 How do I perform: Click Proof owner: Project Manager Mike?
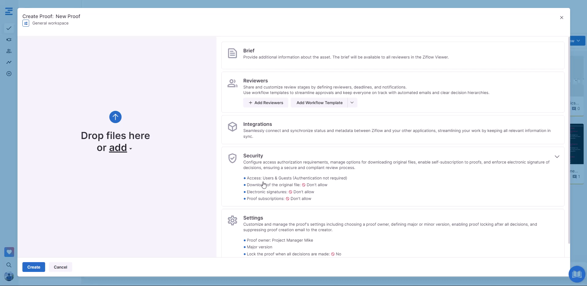[x=280, y=240]
